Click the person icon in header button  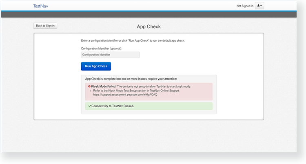tap(259, 6)
